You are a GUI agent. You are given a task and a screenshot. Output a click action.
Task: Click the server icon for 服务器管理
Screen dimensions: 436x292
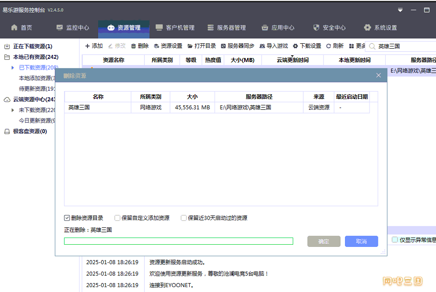pyautogui.click(x=211, y=28)
